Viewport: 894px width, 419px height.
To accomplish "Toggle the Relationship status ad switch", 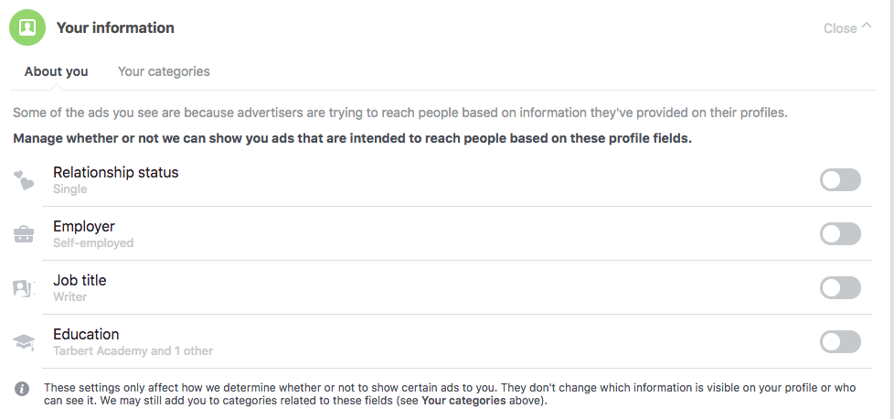I will [840, 180].
